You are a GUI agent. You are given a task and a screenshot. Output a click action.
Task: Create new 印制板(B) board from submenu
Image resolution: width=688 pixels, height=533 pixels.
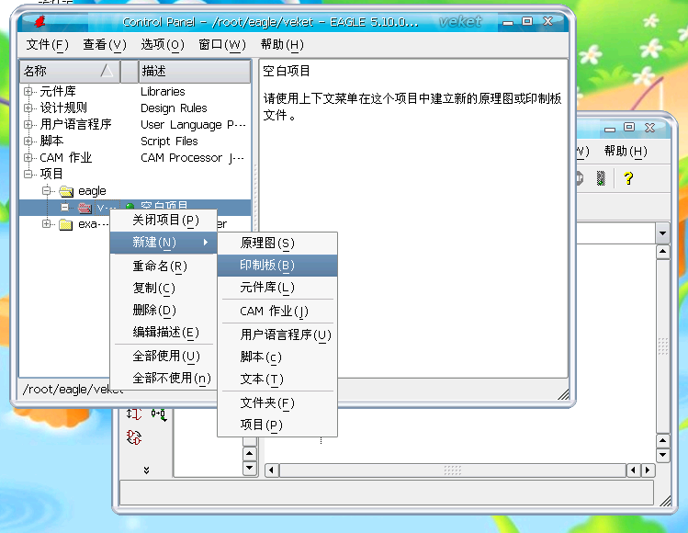pyautogui.click(x=277, y=266)
